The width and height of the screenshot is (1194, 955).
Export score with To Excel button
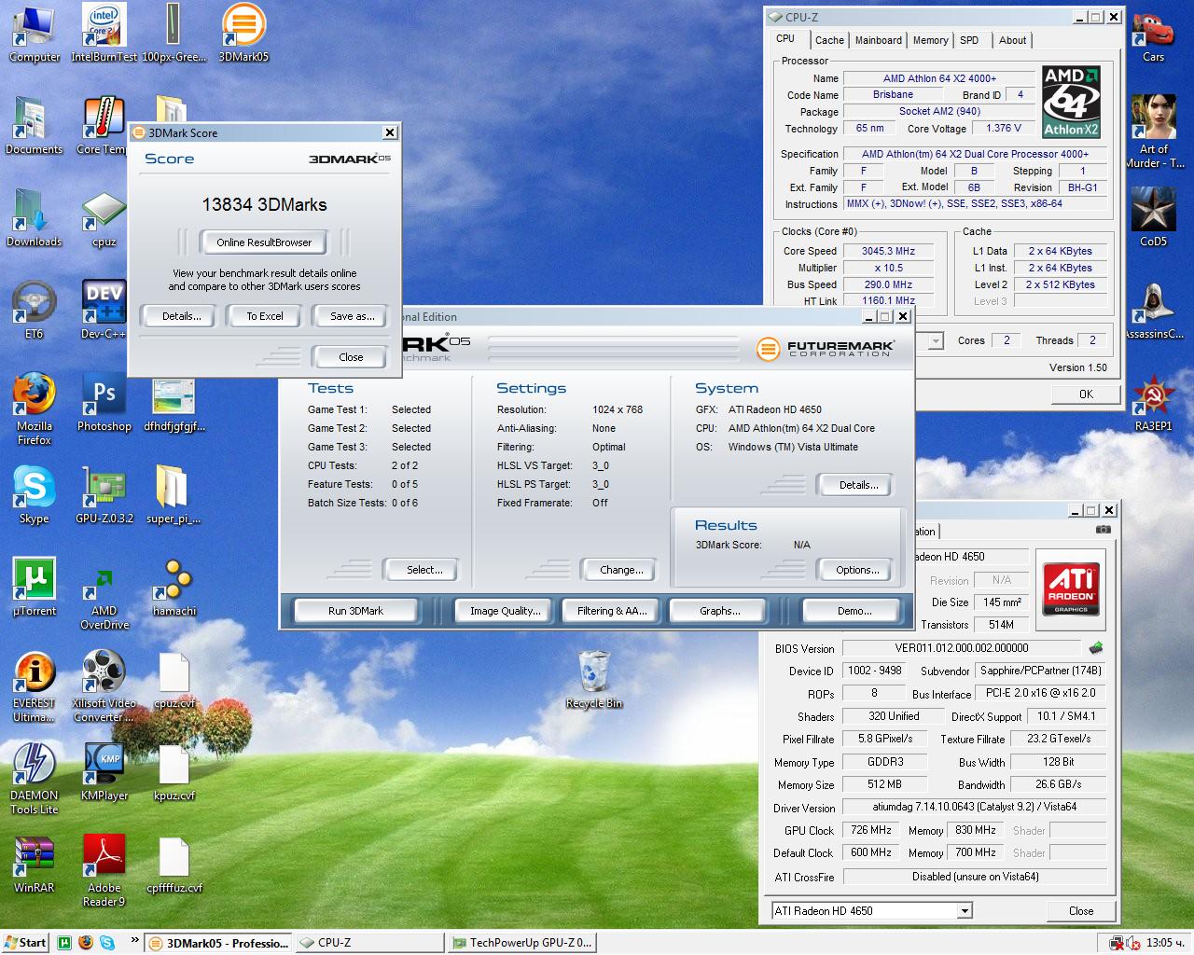pos(265,316)
